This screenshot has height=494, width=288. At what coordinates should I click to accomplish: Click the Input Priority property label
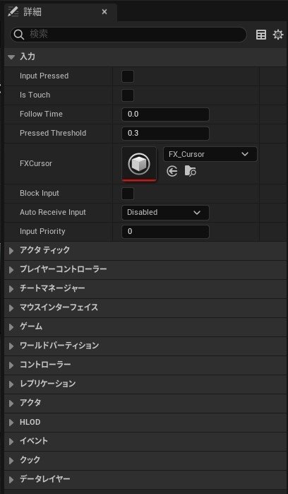coord(42,231)
